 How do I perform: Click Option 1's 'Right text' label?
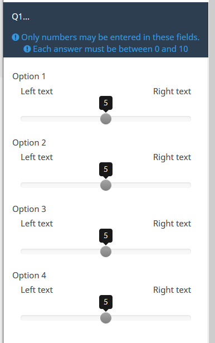click(x=172, y=91)
